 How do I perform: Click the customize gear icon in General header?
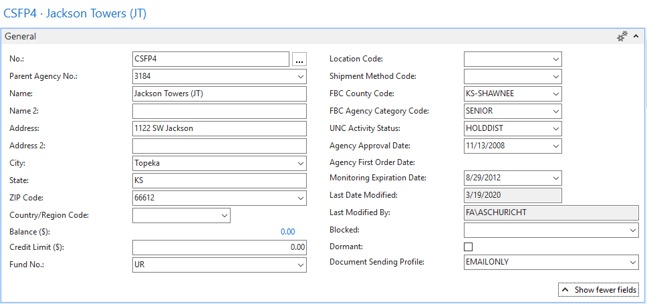click(622, 37)
